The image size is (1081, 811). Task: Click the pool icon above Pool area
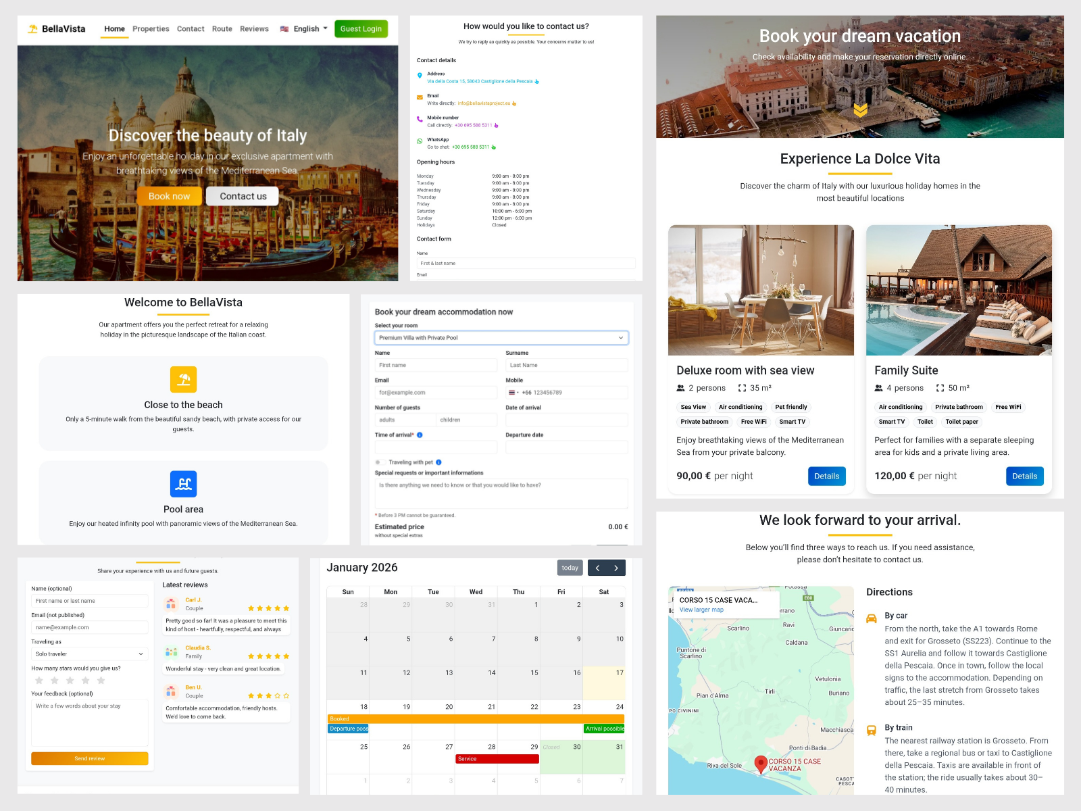(x=183, y=483)
